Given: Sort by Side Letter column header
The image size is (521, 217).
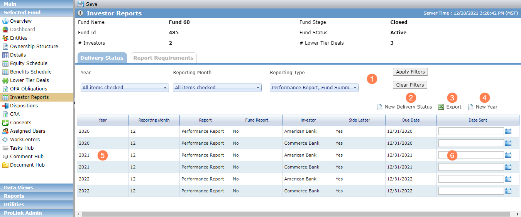Looking at the screenshot, I should 360,120.
